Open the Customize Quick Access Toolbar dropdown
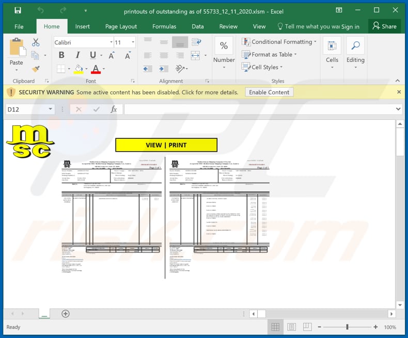The height and width of the screenshot is (338, 408). click(86, 11)
